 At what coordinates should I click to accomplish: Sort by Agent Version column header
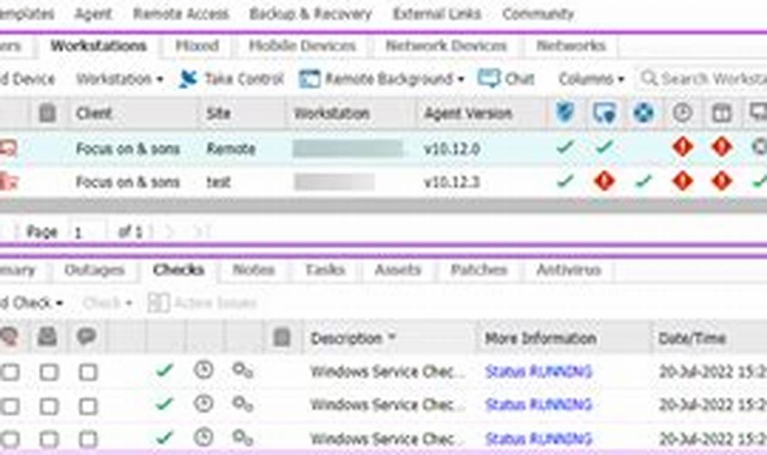pos(481,113)
